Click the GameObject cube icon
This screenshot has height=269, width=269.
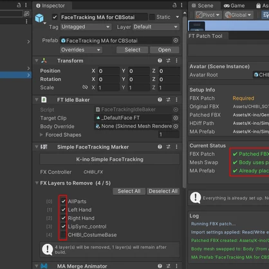point(39,18)
